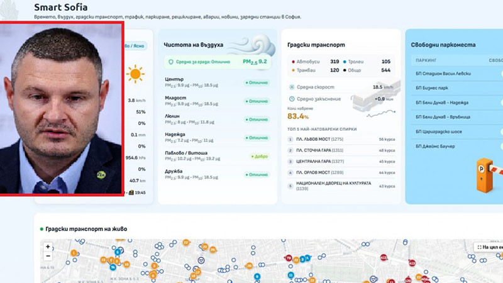Select the ПЛ. ОРЛОВ МОСТ stop row
Screen dimensions: 503x283
[341, 172]
